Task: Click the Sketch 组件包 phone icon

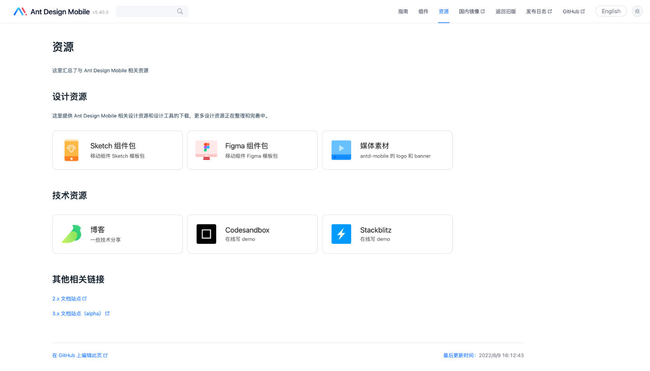Action: 71,150
